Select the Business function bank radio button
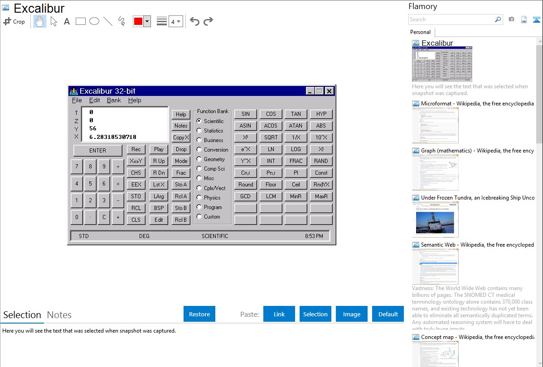 coord(199,140)
